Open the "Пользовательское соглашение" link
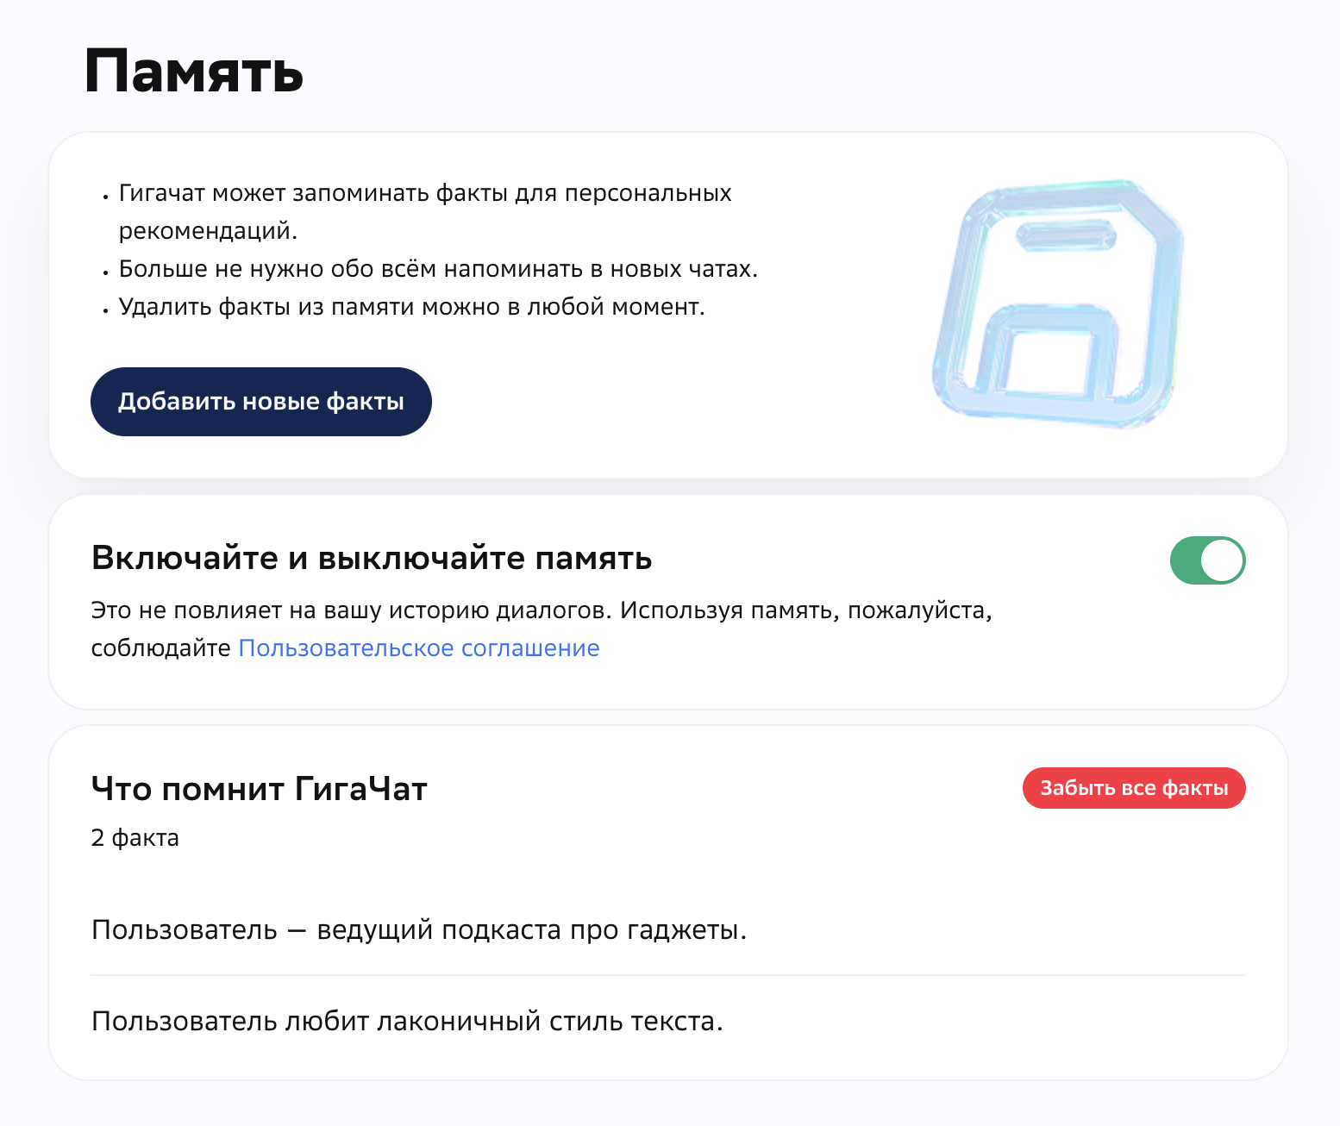 pyautogui.click(x=418, y=648)
